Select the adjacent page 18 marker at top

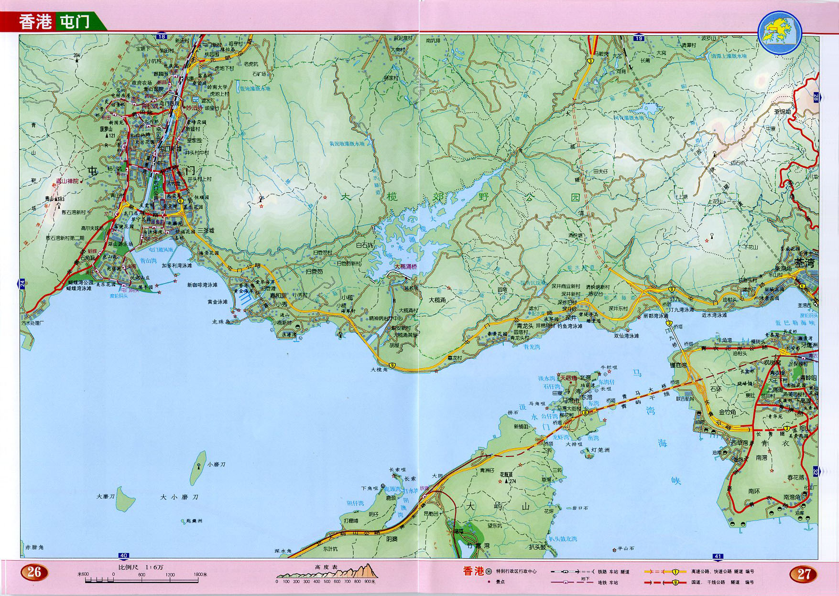[x=161, y=36]
